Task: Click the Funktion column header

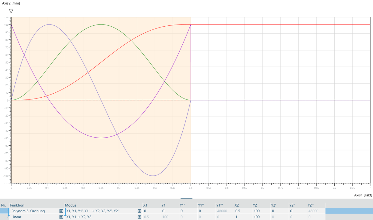Action: pos(17,205)
